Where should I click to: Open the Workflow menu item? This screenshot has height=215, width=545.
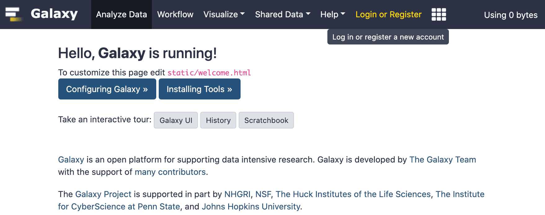point(175,15)
